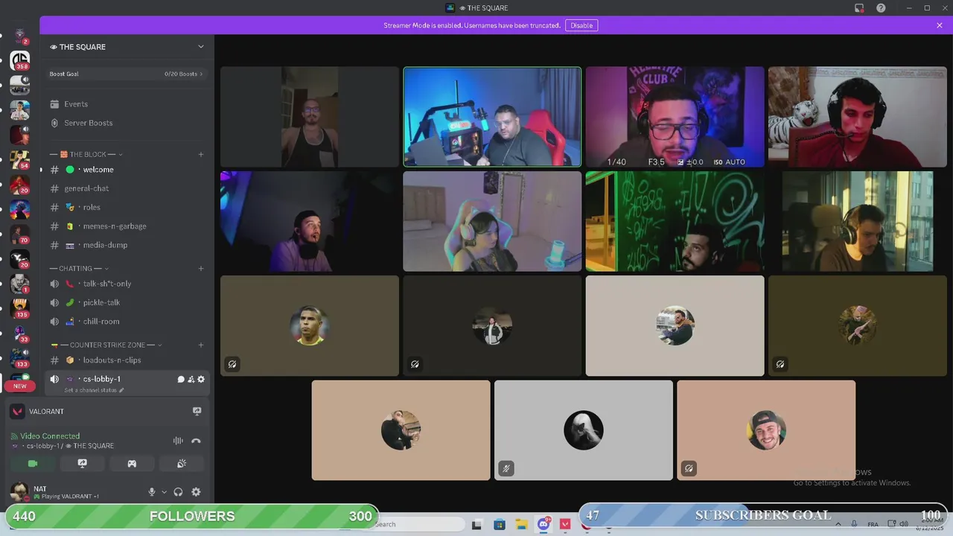Disconnect from the voice call
Image resolution: width=953 pixels, height=536 pixels.
coord(196,441)
